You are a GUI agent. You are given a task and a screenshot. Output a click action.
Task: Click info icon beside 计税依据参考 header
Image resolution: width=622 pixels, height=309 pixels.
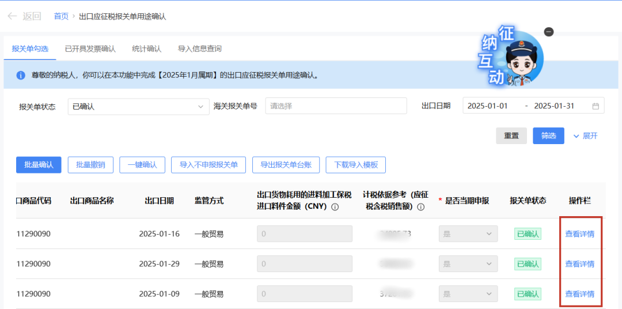pyautogui.click(x=420, y=207)
